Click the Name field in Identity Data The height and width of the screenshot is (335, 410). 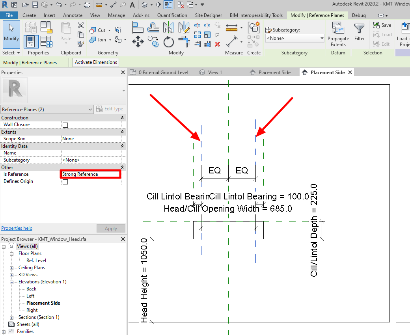click(91, 153)
